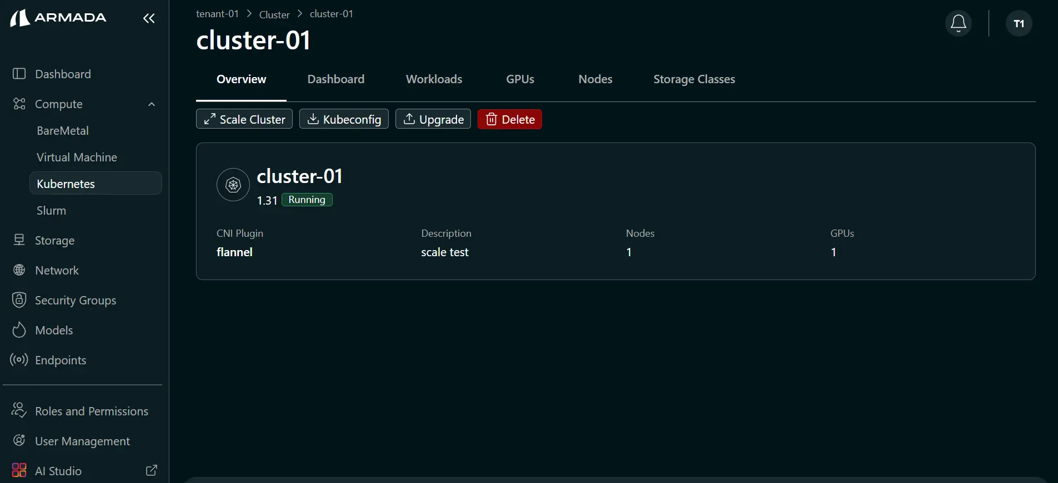Open User Management page

coord(82,441)
